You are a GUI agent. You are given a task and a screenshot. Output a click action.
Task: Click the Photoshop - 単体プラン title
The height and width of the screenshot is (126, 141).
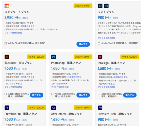pos(66,63)
